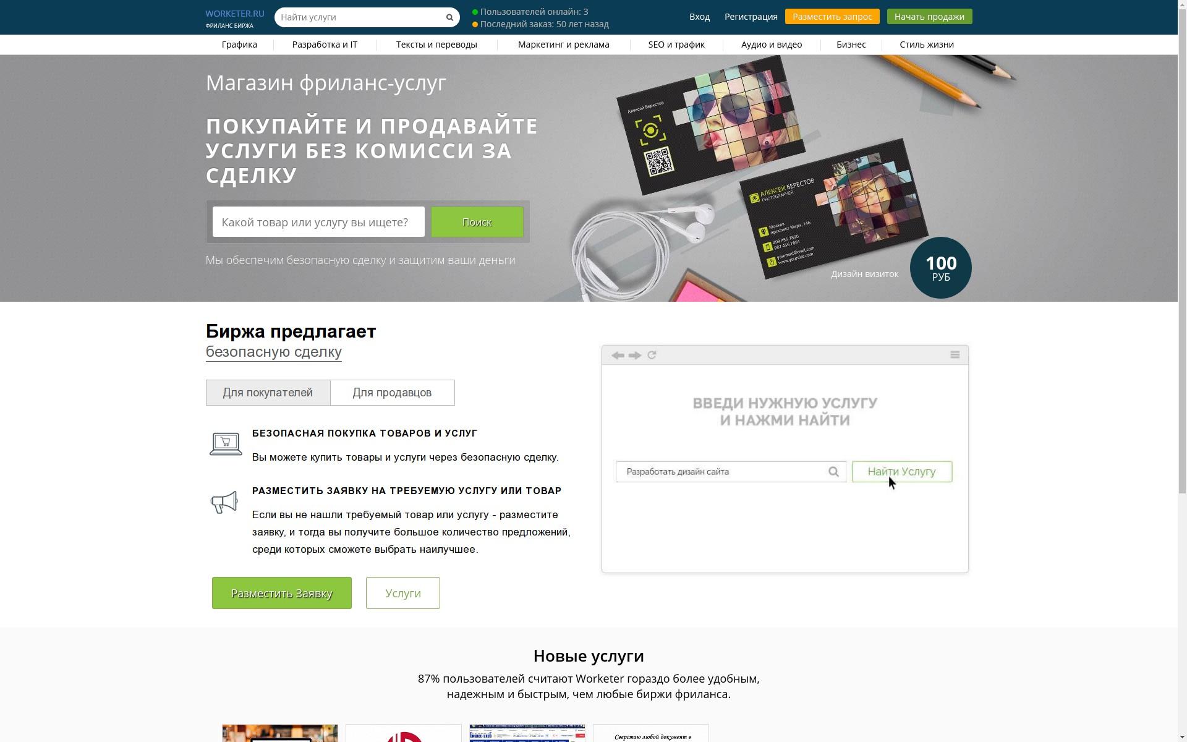The width and height of the screenshot is (1187, 742).
Task: Click the magnifier inside the mockup search field
Action: pos(835,471)
